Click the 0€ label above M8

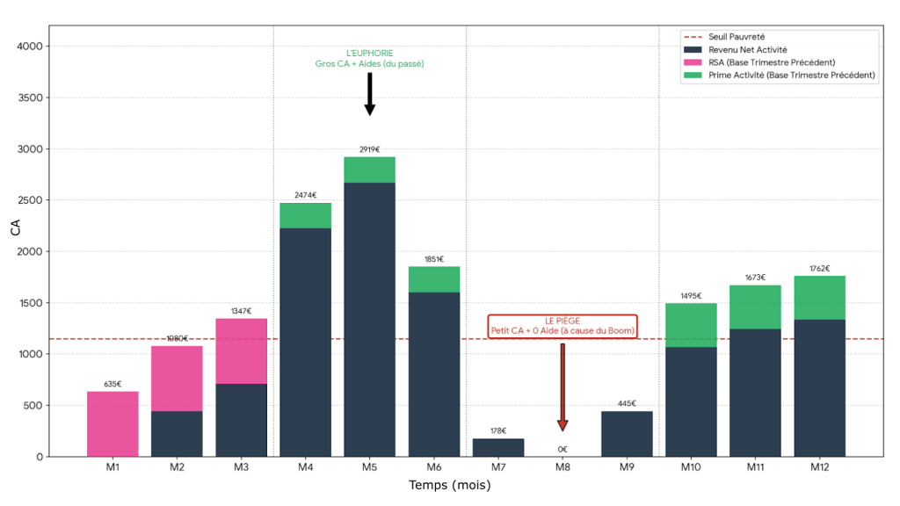point(562,449)
